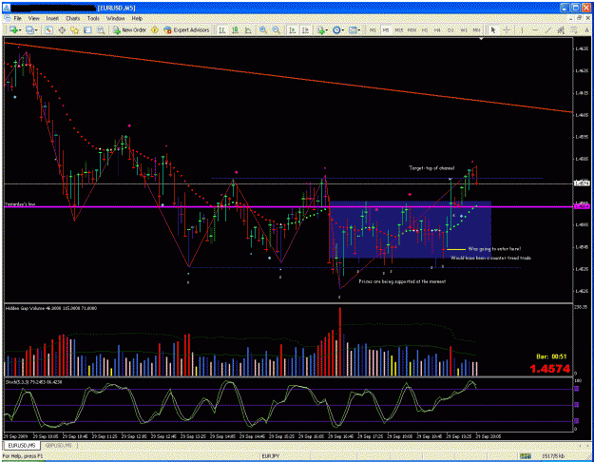Open the New Chart toolbar icon
Screen dimensions: 594x462
(x=13, y=29)
